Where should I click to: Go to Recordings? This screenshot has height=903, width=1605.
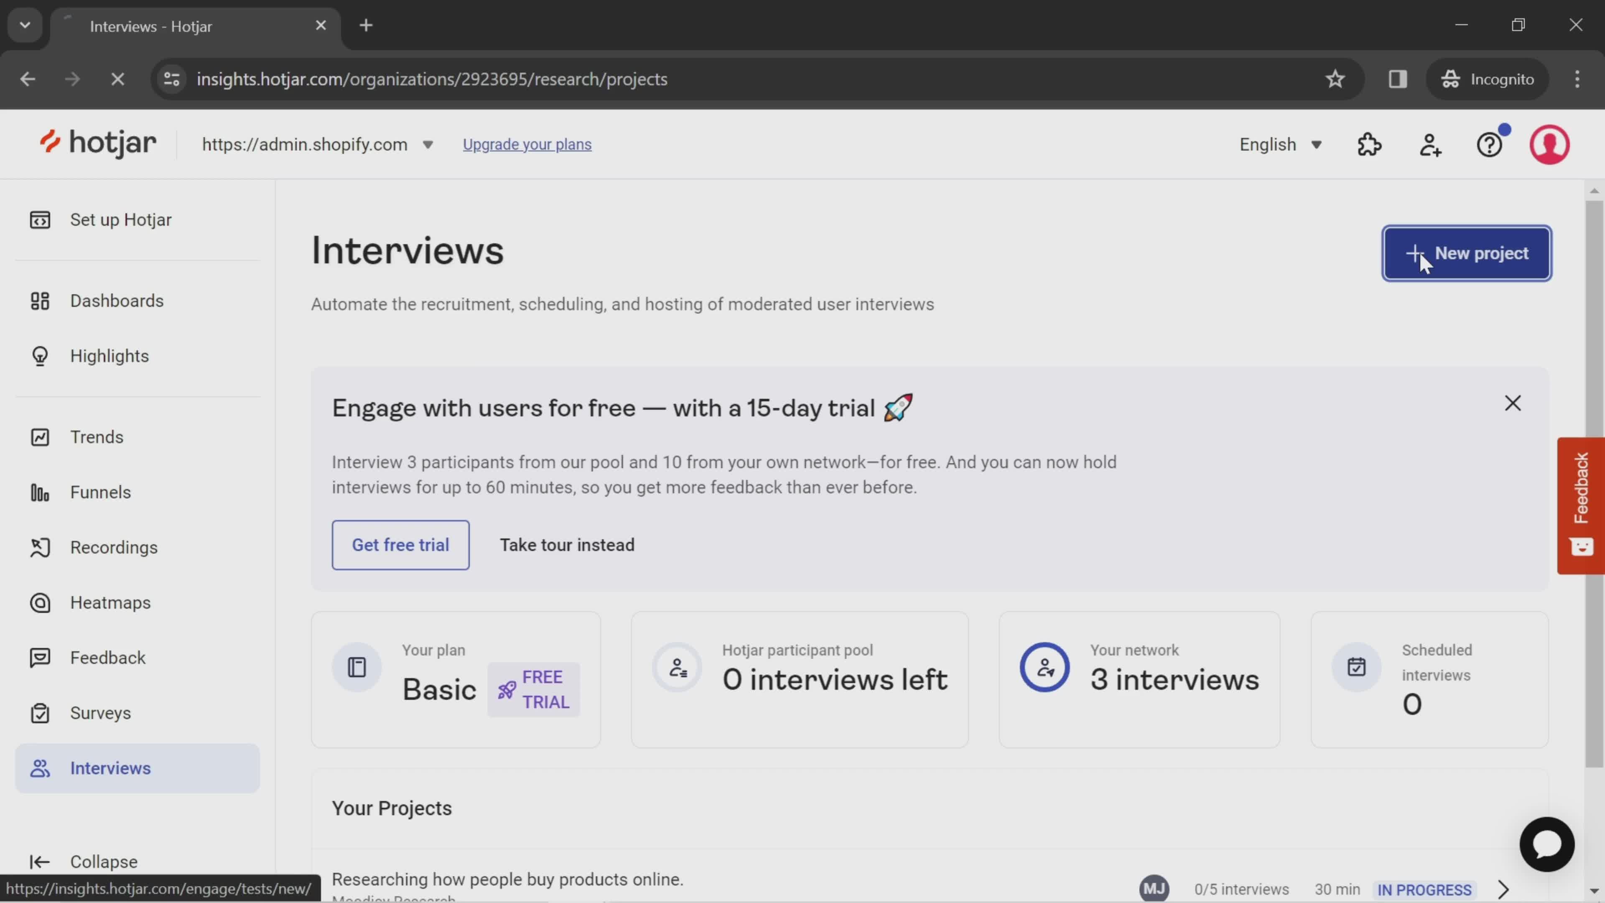coord(137,547)
